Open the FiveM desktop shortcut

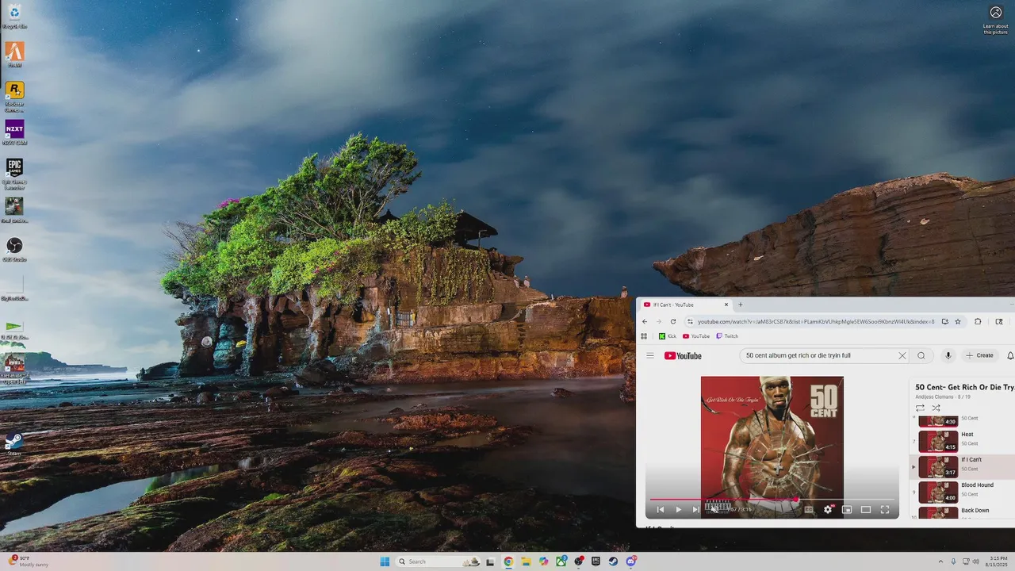tap(14, 55)
